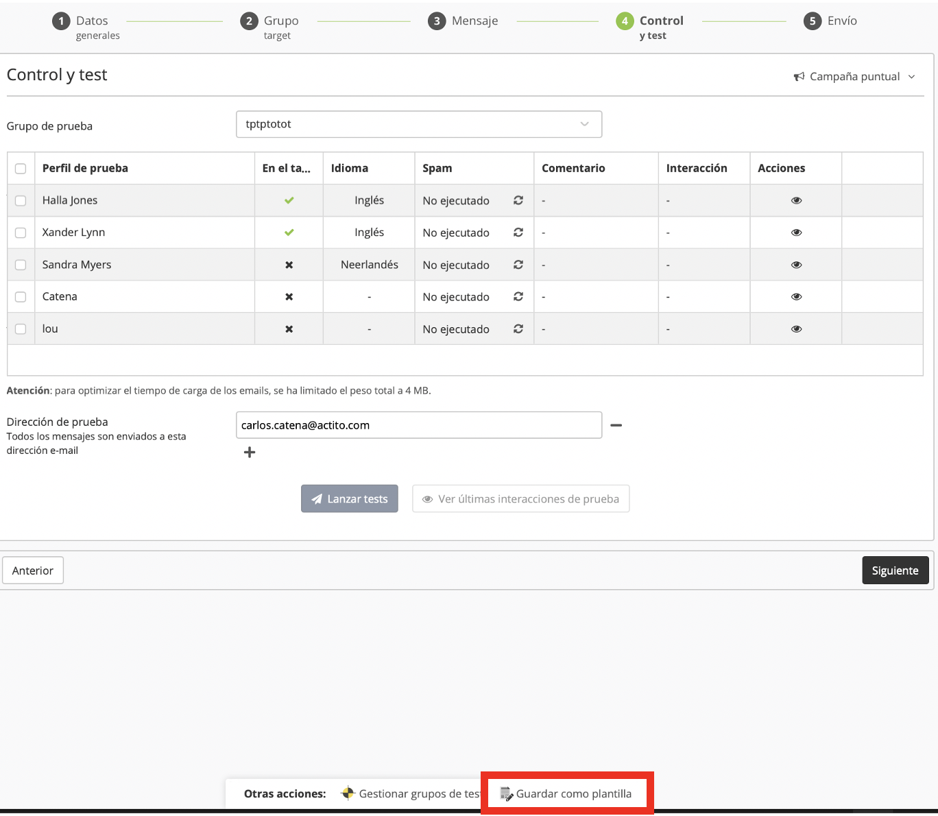Toggle select-all checkbox in table header
938x816 pixels.
(21, 169)
